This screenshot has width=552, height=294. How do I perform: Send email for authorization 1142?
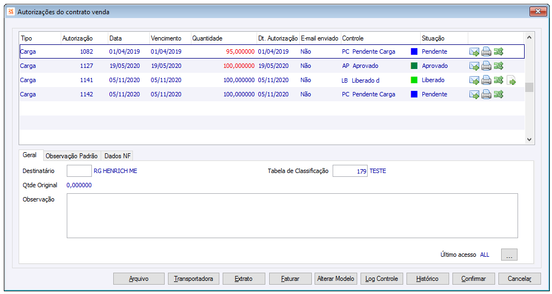point(474,94)
